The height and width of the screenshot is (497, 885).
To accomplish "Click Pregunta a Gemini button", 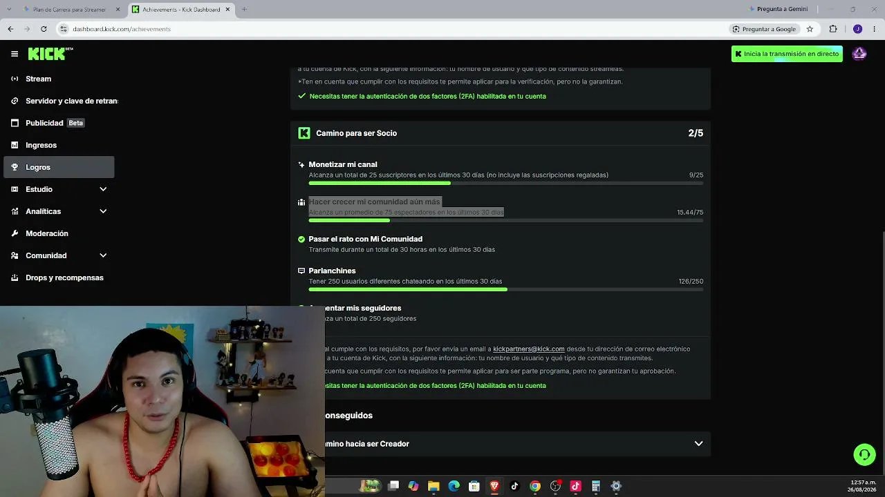I will click(779, 9).
